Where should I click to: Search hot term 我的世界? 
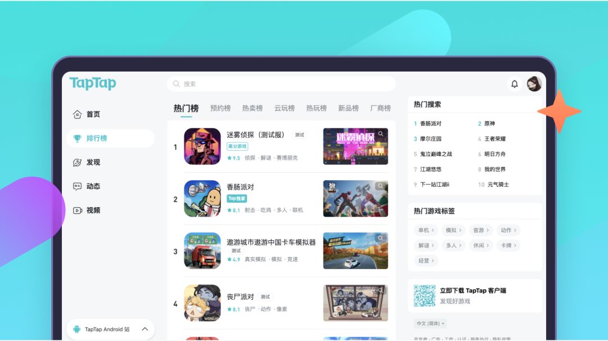(495, 169)
